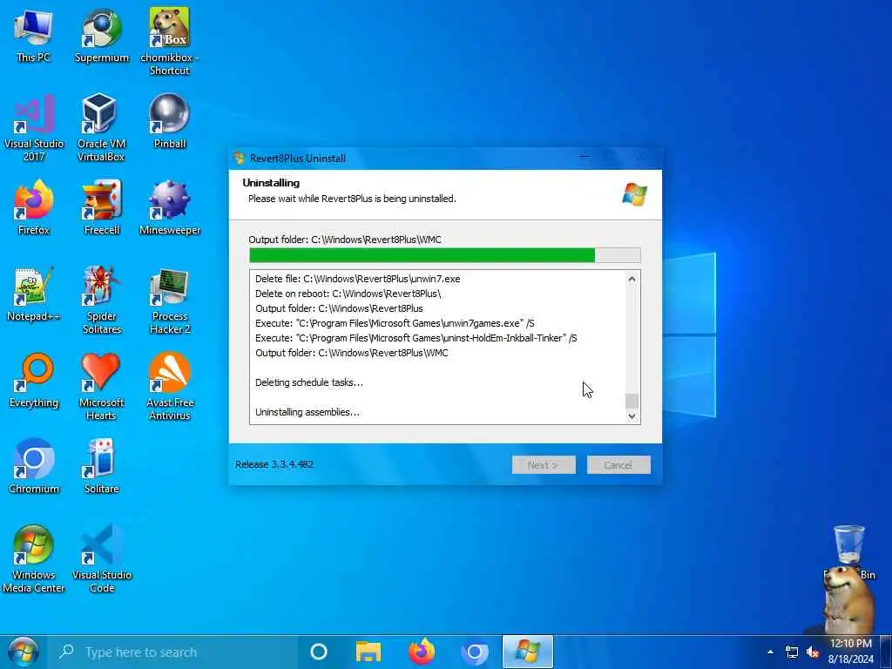Screen dimensions: 892x669
Task: Open the This PC desktop icon
Action: tap(34, 35)
